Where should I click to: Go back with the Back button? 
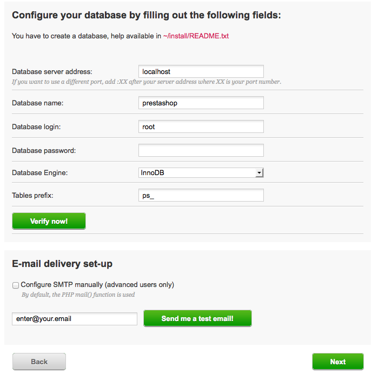click(39, 362)
